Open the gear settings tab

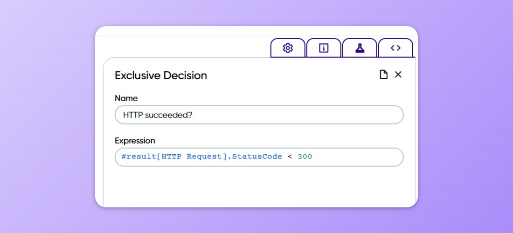tap(288, 48)
